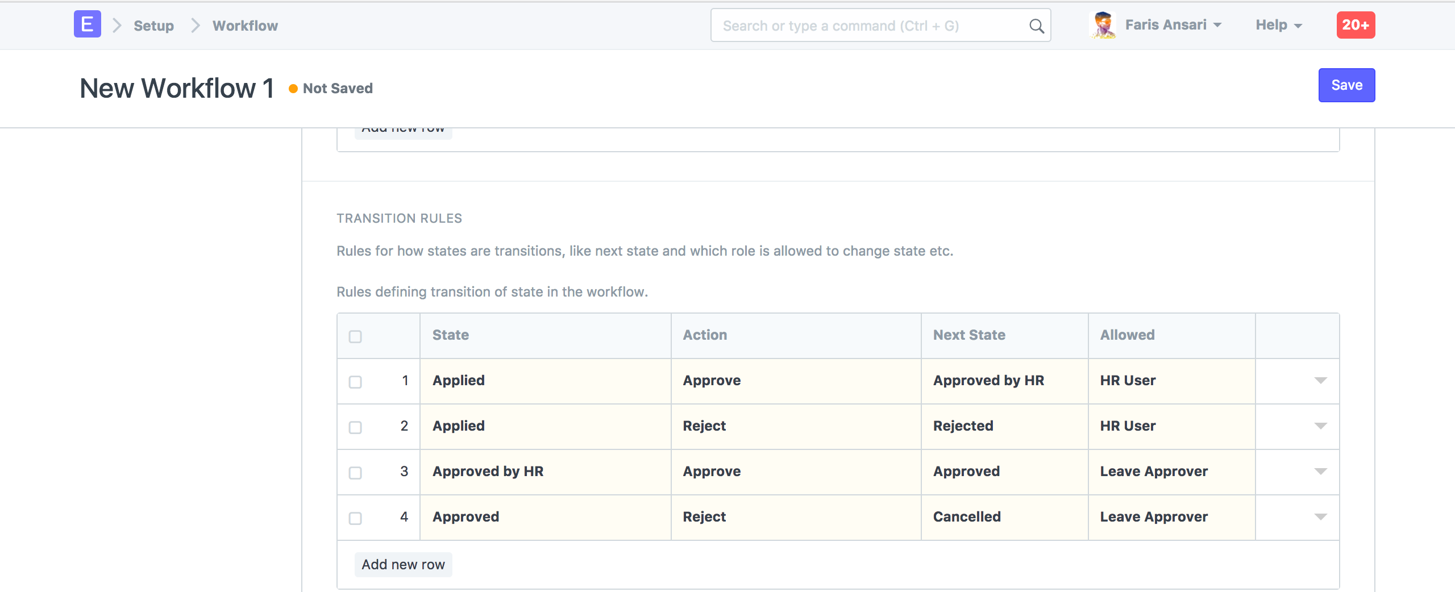Go to Setup breadcrumb

(153, 26)
